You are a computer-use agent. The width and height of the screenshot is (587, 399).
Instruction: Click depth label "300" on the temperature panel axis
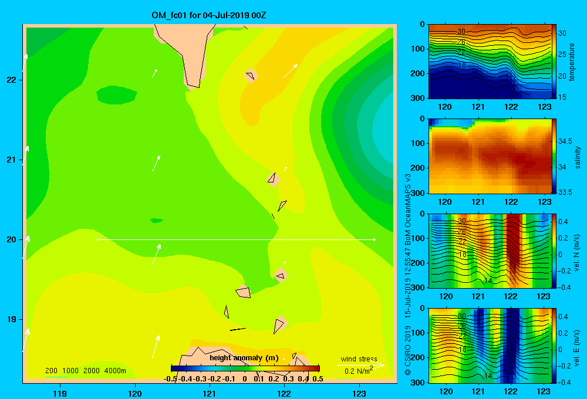(x=418, y=98)
